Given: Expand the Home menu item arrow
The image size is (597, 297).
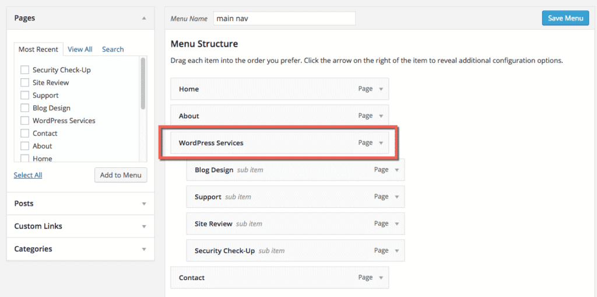Looking at the screenshot, I should point(381,89).
